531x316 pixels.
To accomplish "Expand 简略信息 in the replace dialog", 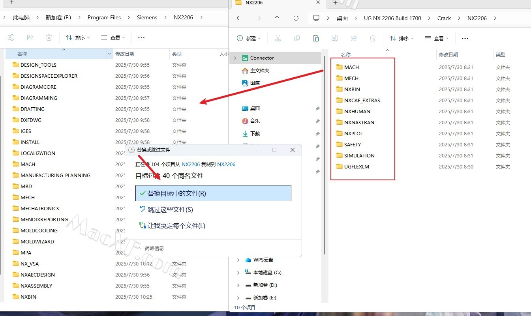I will coord(150,248).
